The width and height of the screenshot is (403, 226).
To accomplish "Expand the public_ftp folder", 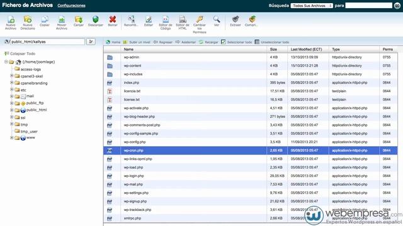I will 11,103.
